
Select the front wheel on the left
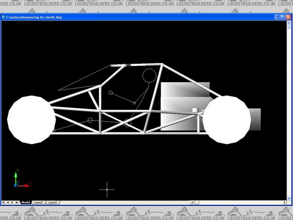(x=31, y=119)
